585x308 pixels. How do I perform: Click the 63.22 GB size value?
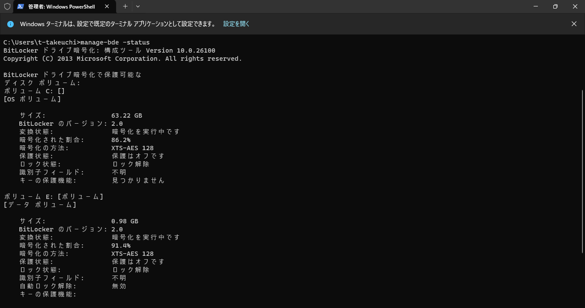(x=126, y=115)
